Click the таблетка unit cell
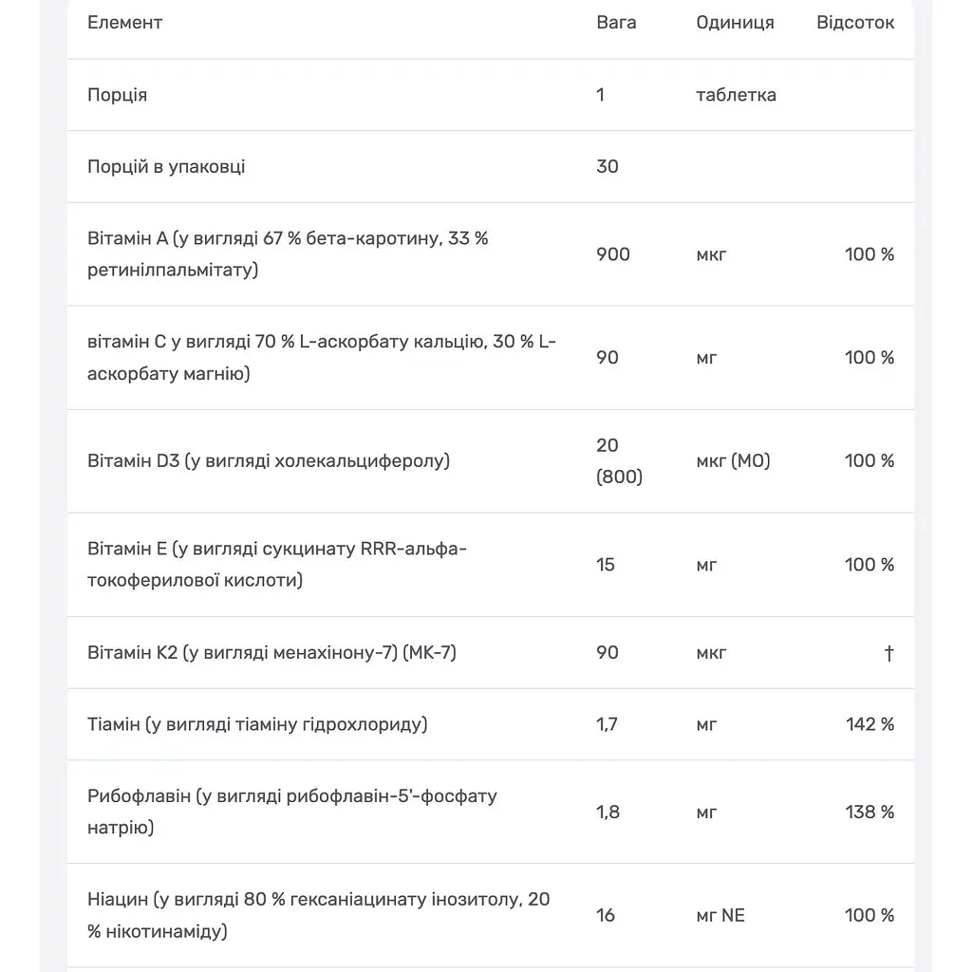Screen dimensions: 972x972 [736, 95]
